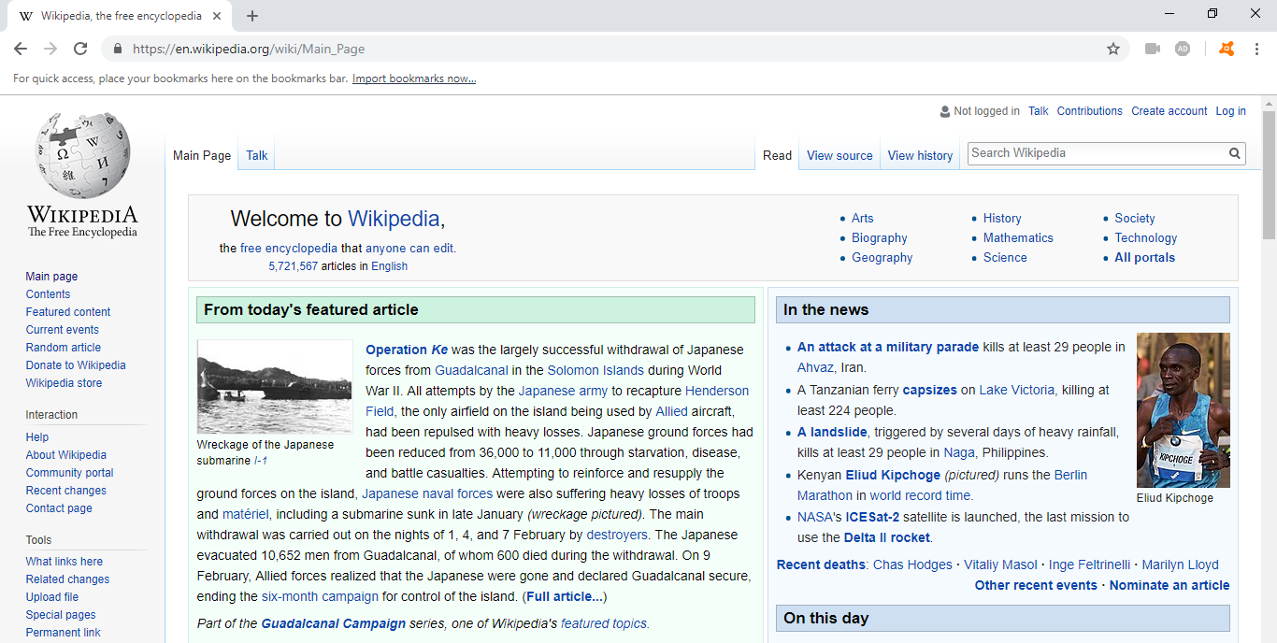Open the Talk page tab
1277x643 pixels.
tap(257, 156)
